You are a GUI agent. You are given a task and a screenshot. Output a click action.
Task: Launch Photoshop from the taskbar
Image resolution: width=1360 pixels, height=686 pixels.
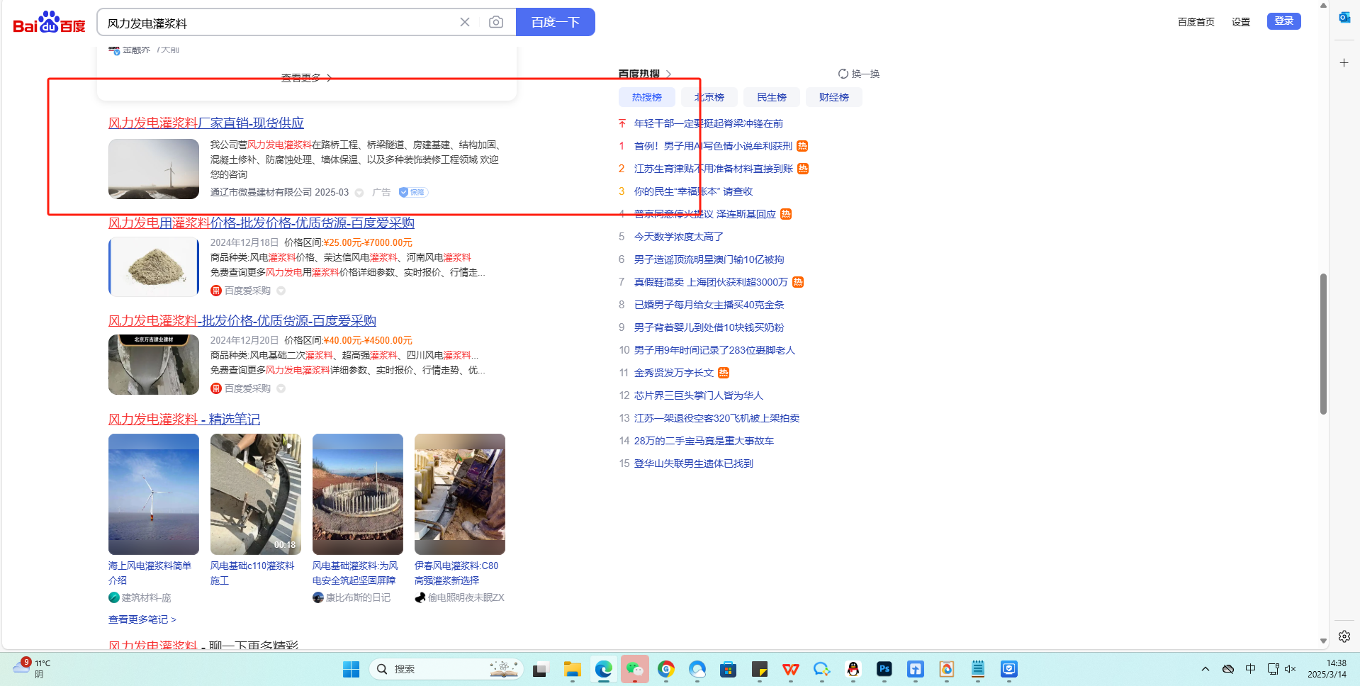pos(884,669)
